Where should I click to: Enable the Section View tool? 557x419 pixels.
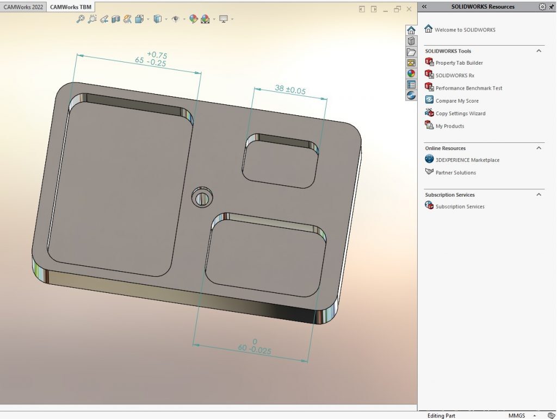tap(116, 18)
